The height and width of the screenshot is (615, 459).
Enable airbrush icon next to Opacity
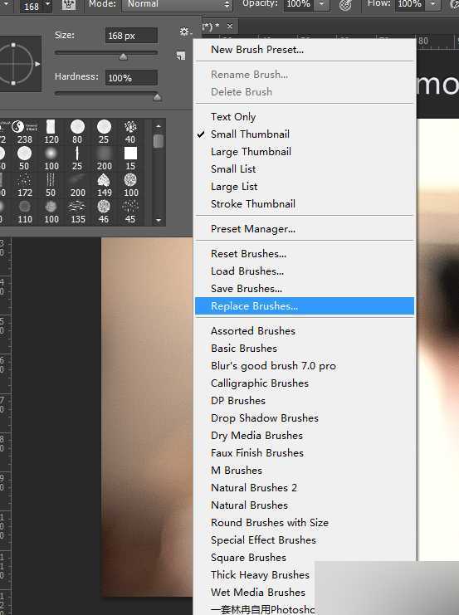click(345, 5)
